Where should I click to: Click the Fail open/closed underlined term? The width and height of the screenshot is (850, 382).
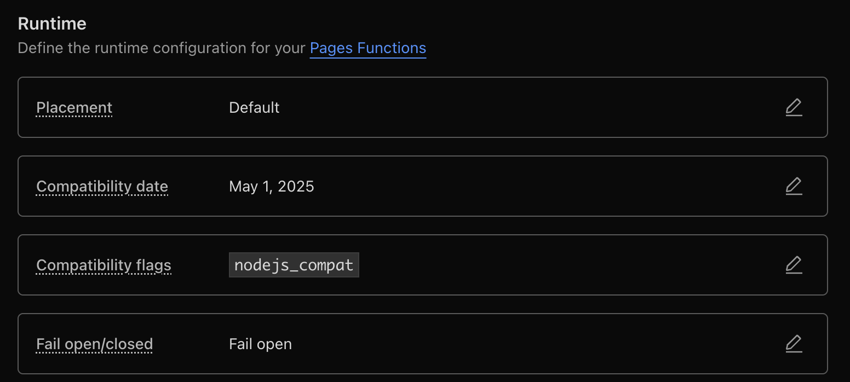coord(94,344)
